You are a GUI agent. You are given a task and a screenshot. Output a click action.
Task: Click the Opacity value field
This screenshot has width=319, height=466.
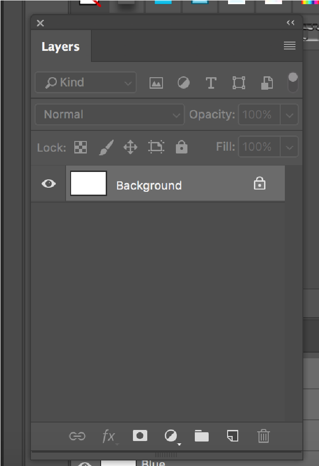click(x=259, y=115)
